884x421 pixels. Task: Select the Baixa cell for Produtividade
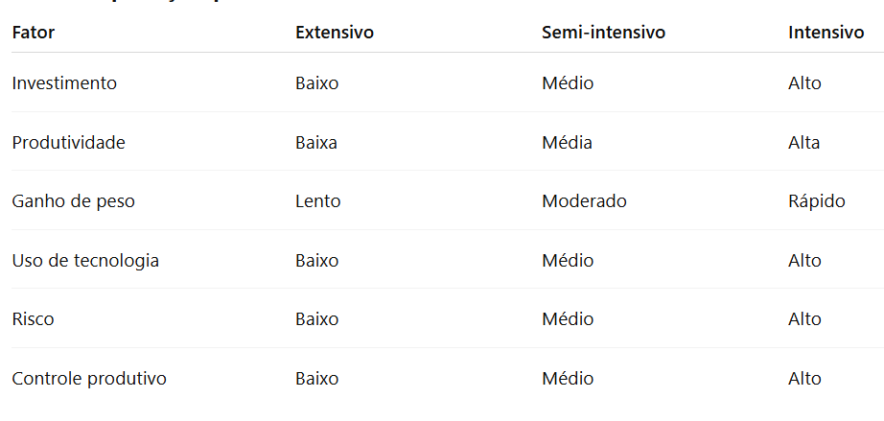click(x=316, y=143)
